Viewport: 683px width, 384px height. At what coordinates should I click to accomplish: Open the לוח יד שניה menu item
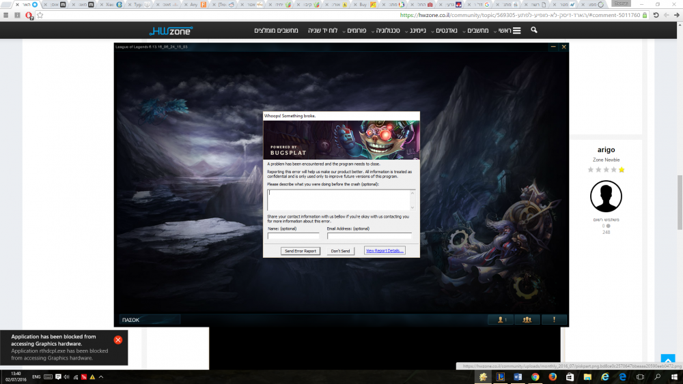[x=323, y=31]
